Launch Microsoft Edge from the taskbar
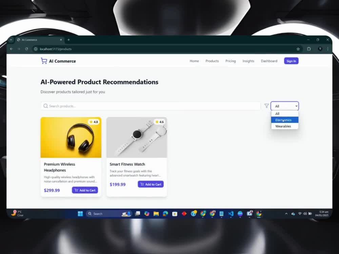 pos(165,214)
